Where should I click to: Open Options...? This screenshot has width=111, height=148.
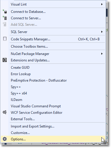pyautogui.click(x=53, y=139)
